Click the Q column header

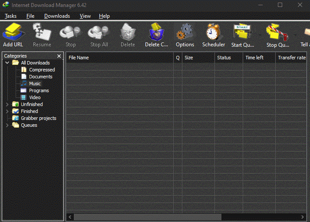pos(178,58)
